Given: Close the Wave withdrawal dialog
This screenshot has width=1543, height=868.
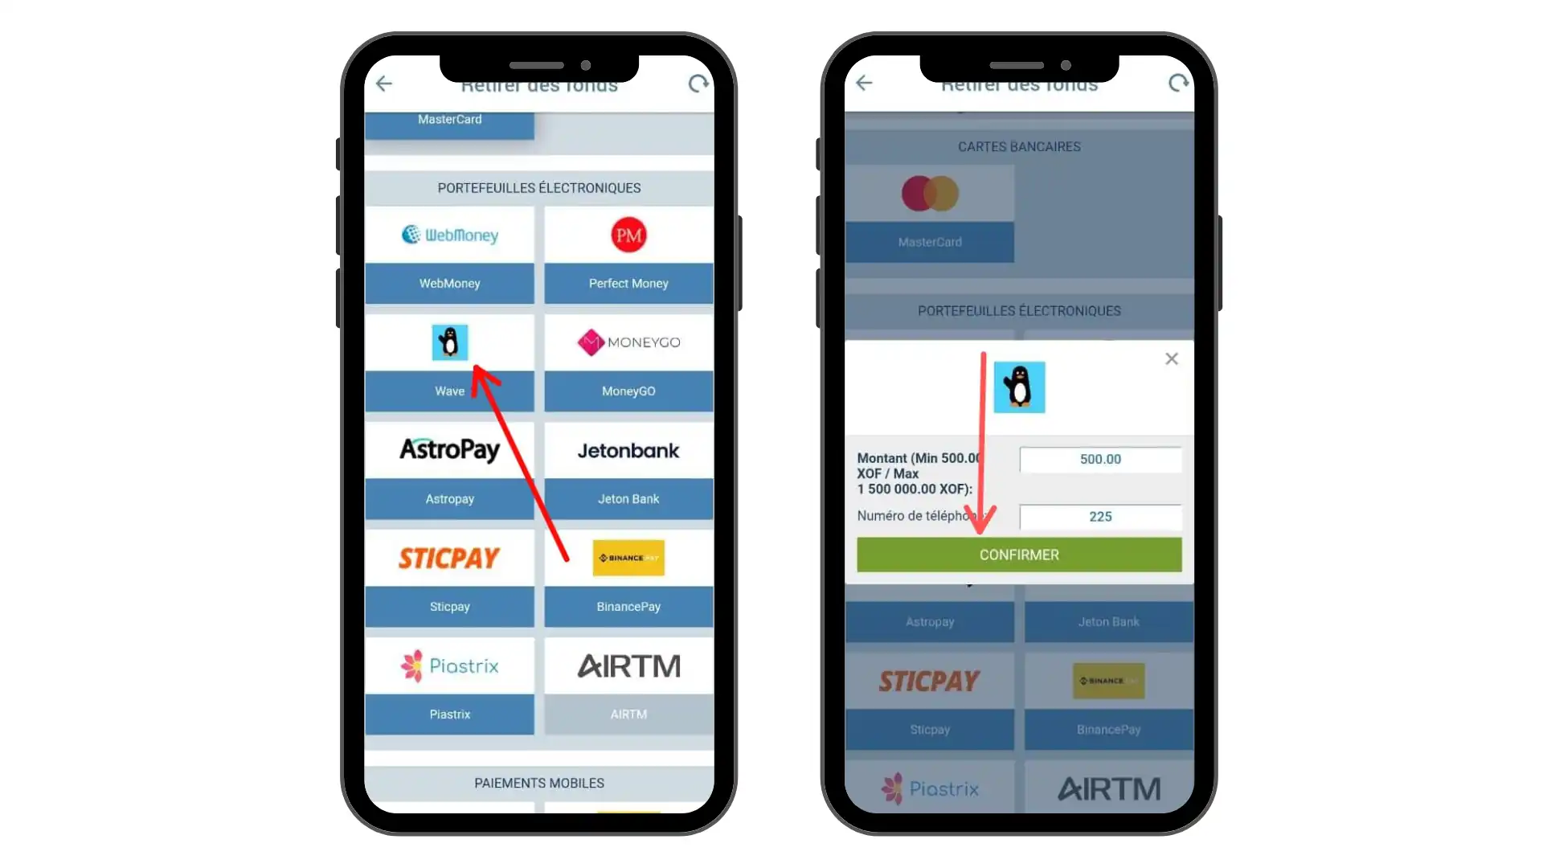Looking at the screenshot, I should tap(1172, 358).
